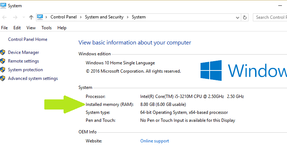The width and height of the screenshot is (287, 150).
Task: Open Advanced system settings link
Action: tap(33, 78)
